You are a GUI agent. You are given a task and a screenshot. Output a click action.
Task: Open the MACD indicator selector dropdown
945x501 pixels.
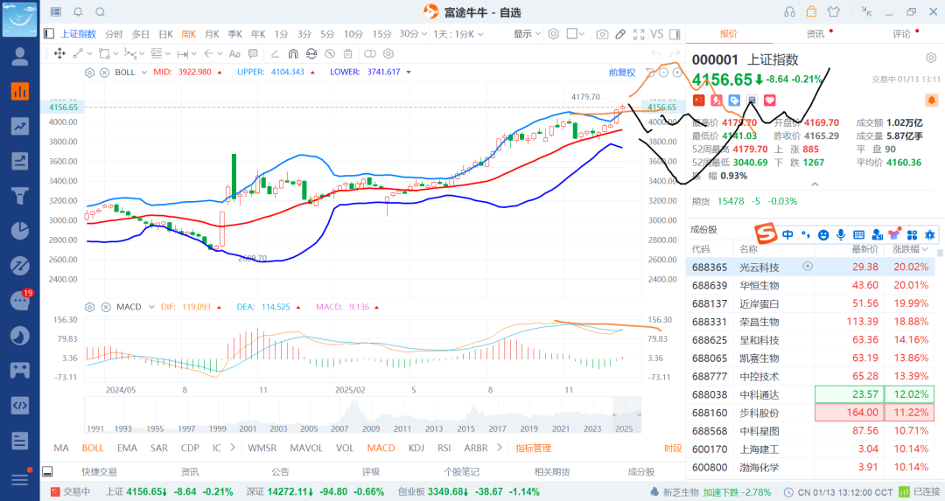pos(151,307)
